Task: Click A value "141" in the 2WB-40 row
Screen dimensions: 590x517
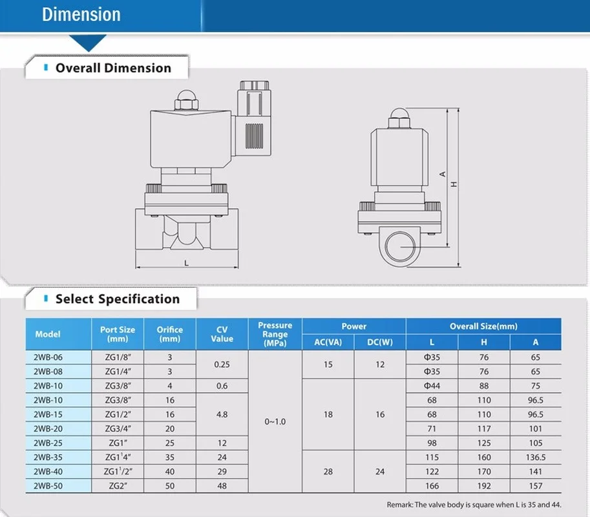Action: [536, 472]
